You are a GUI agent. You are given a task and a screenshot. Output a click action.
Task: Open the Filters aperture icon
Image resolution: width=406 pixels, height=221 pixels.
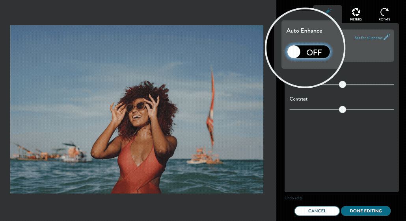pyautogui.click(x=356, y=12)
